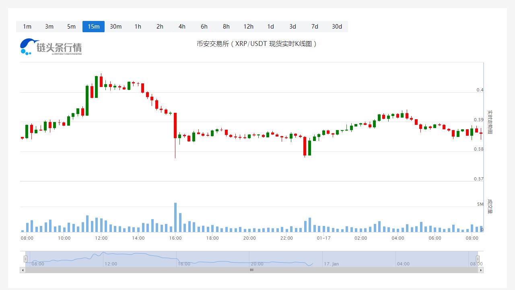Click the active 15m interval tab
The image size is (515, 290).
point(93,27)
